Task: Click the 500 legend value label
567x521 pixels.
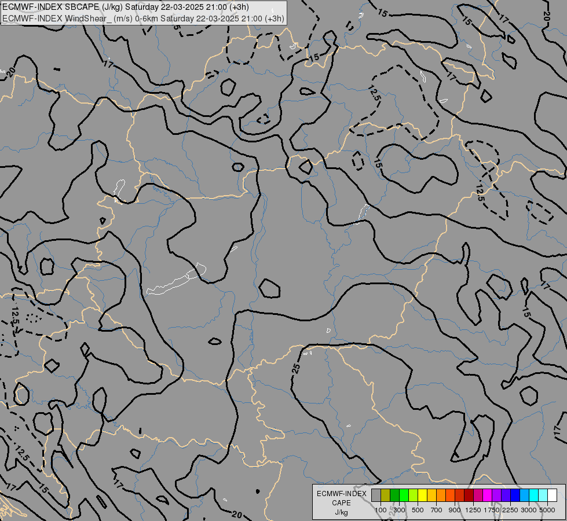Action: tap(418, 510)
